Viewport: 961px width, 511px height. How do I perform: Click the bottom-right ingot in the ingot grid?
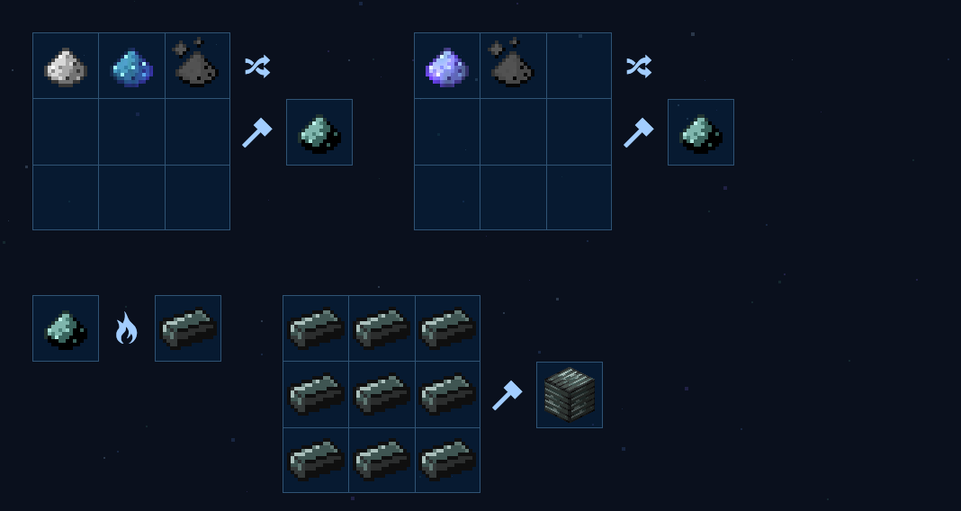point(447,460)
